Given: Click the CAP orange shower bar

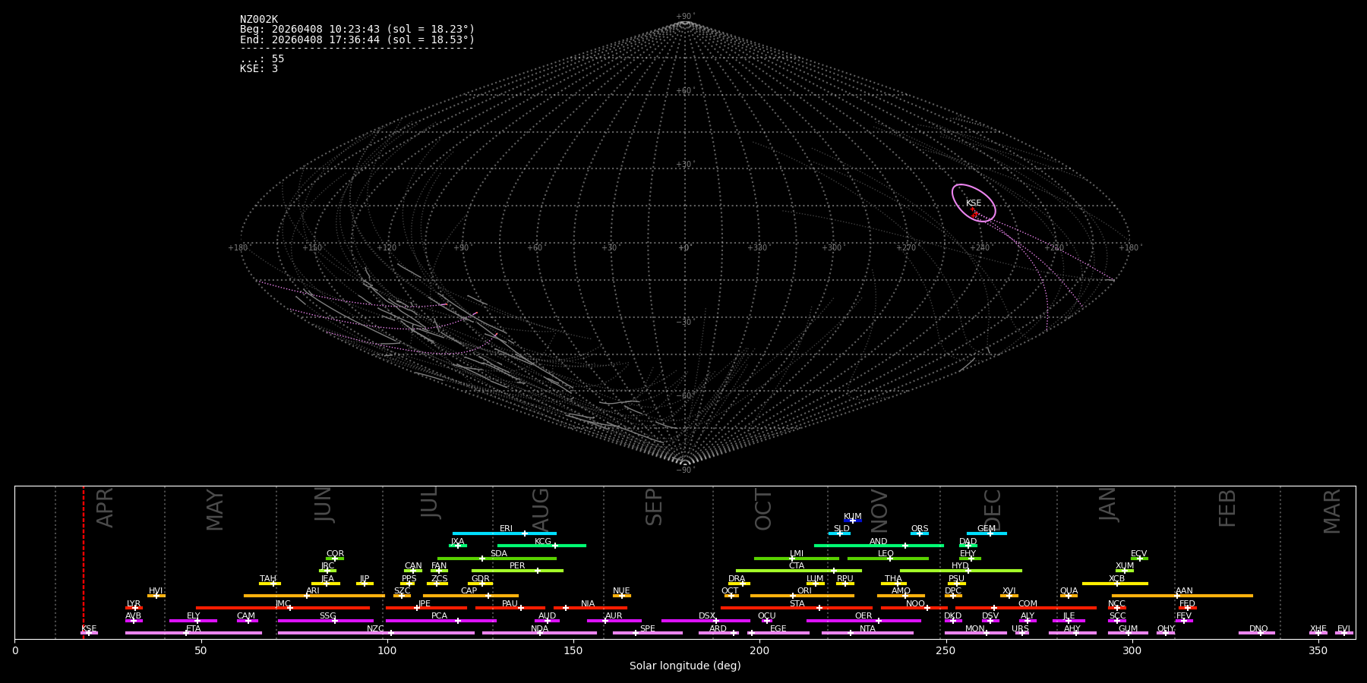Looking at the screenshot, I should pyautogui.click(x=471, y=596).
